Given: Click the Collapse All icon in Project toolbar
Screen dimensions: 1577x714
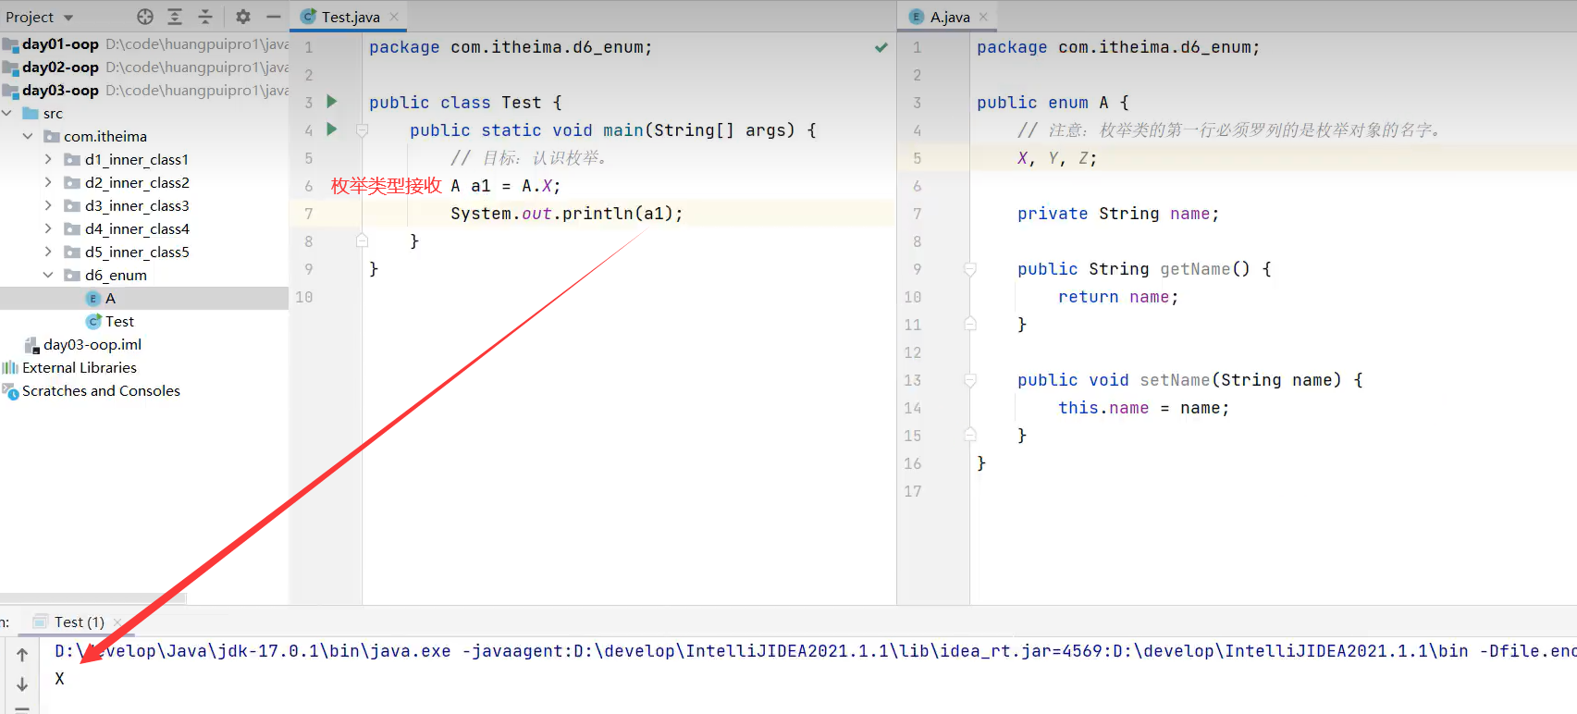Looking at the screenshot, I should [205, 17].
